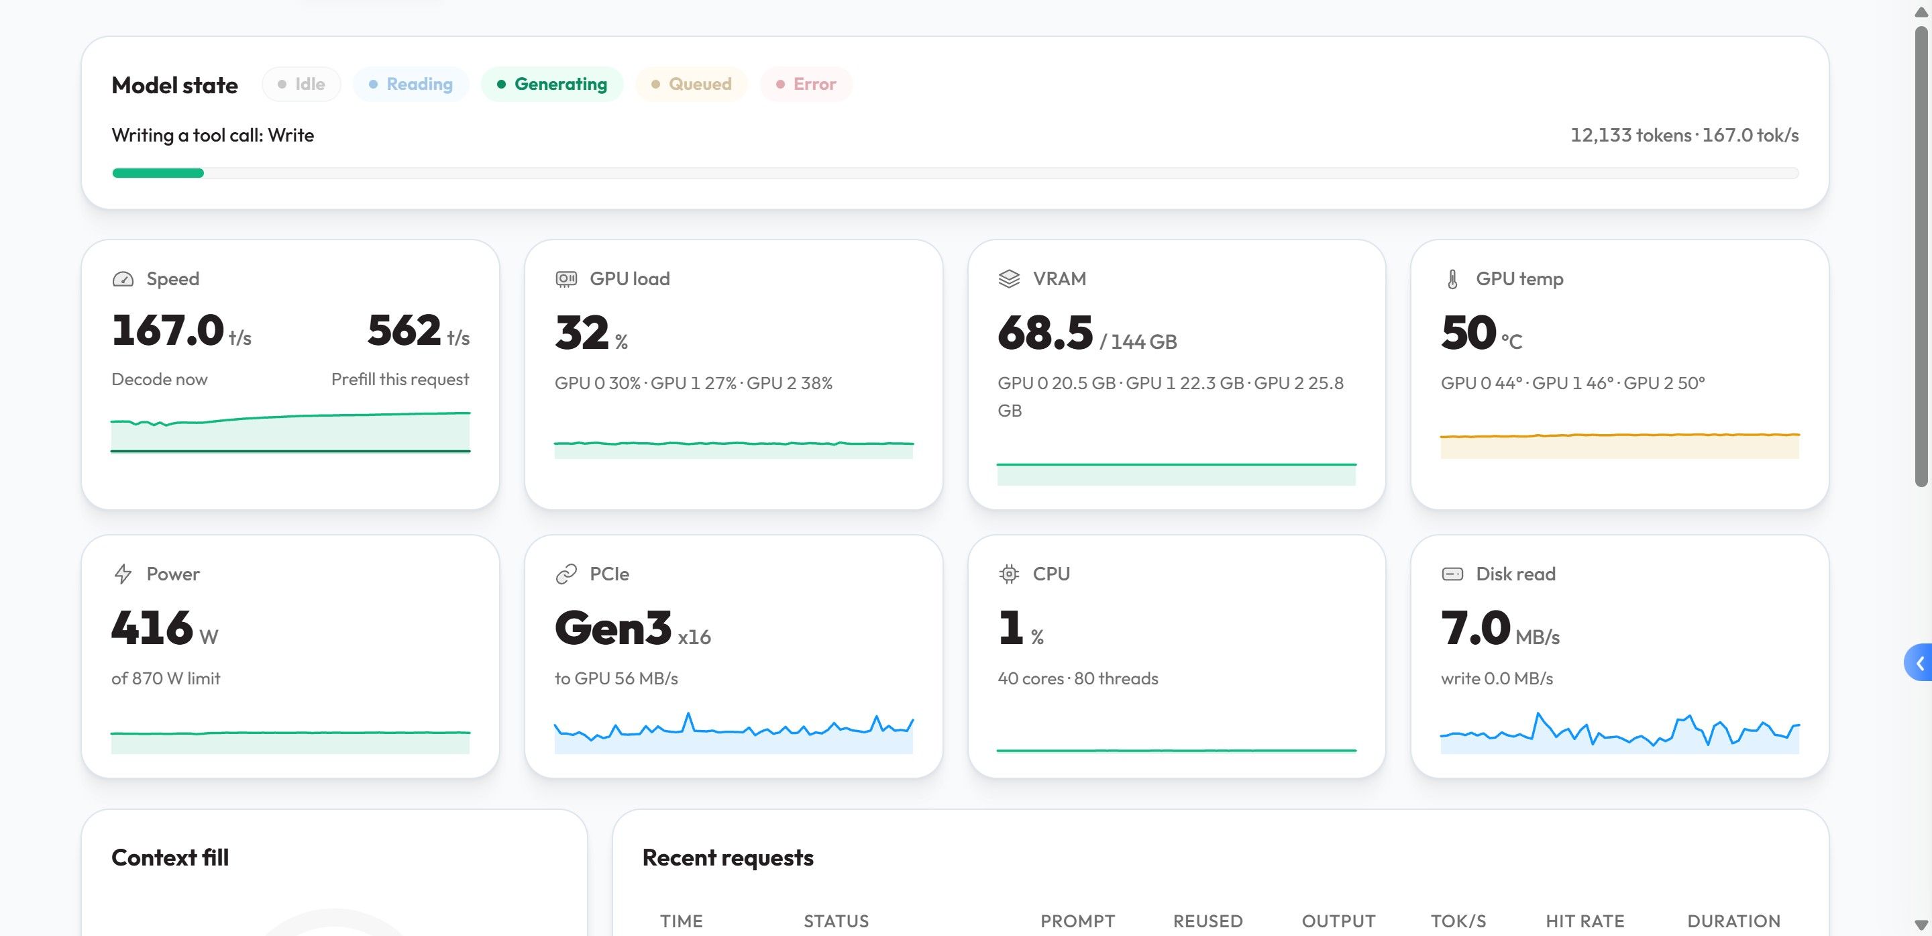Click the '68.5 / 144 GB' VRAM value

pyautogui.click(x=1087, y=333)
